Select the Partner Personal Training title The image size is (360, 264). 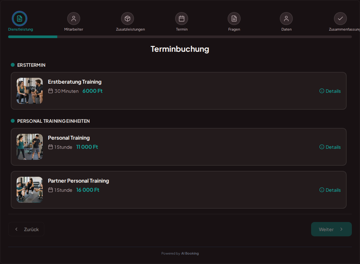tap(78, 181)
